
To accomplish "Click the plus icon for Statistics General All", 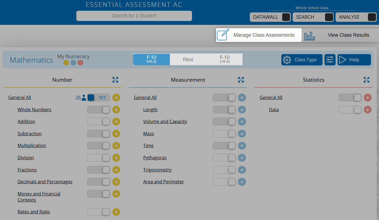I will pos(367,97).
